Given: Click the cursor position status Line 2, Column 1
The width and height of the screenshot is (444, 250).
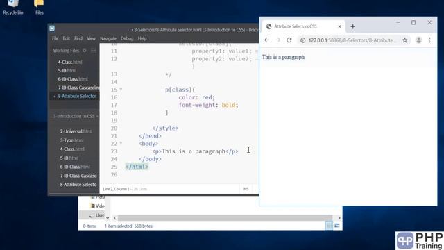Looking at the screenshot, I should (116, 189).
